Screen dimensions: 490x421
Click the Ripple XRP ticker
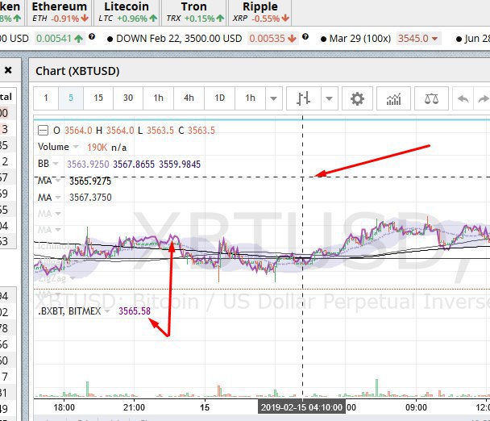(x=260, y=13)
